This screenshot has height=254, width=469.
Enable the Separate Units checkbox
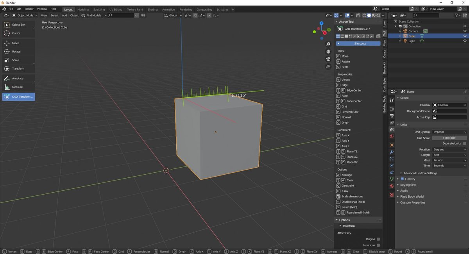464,143
